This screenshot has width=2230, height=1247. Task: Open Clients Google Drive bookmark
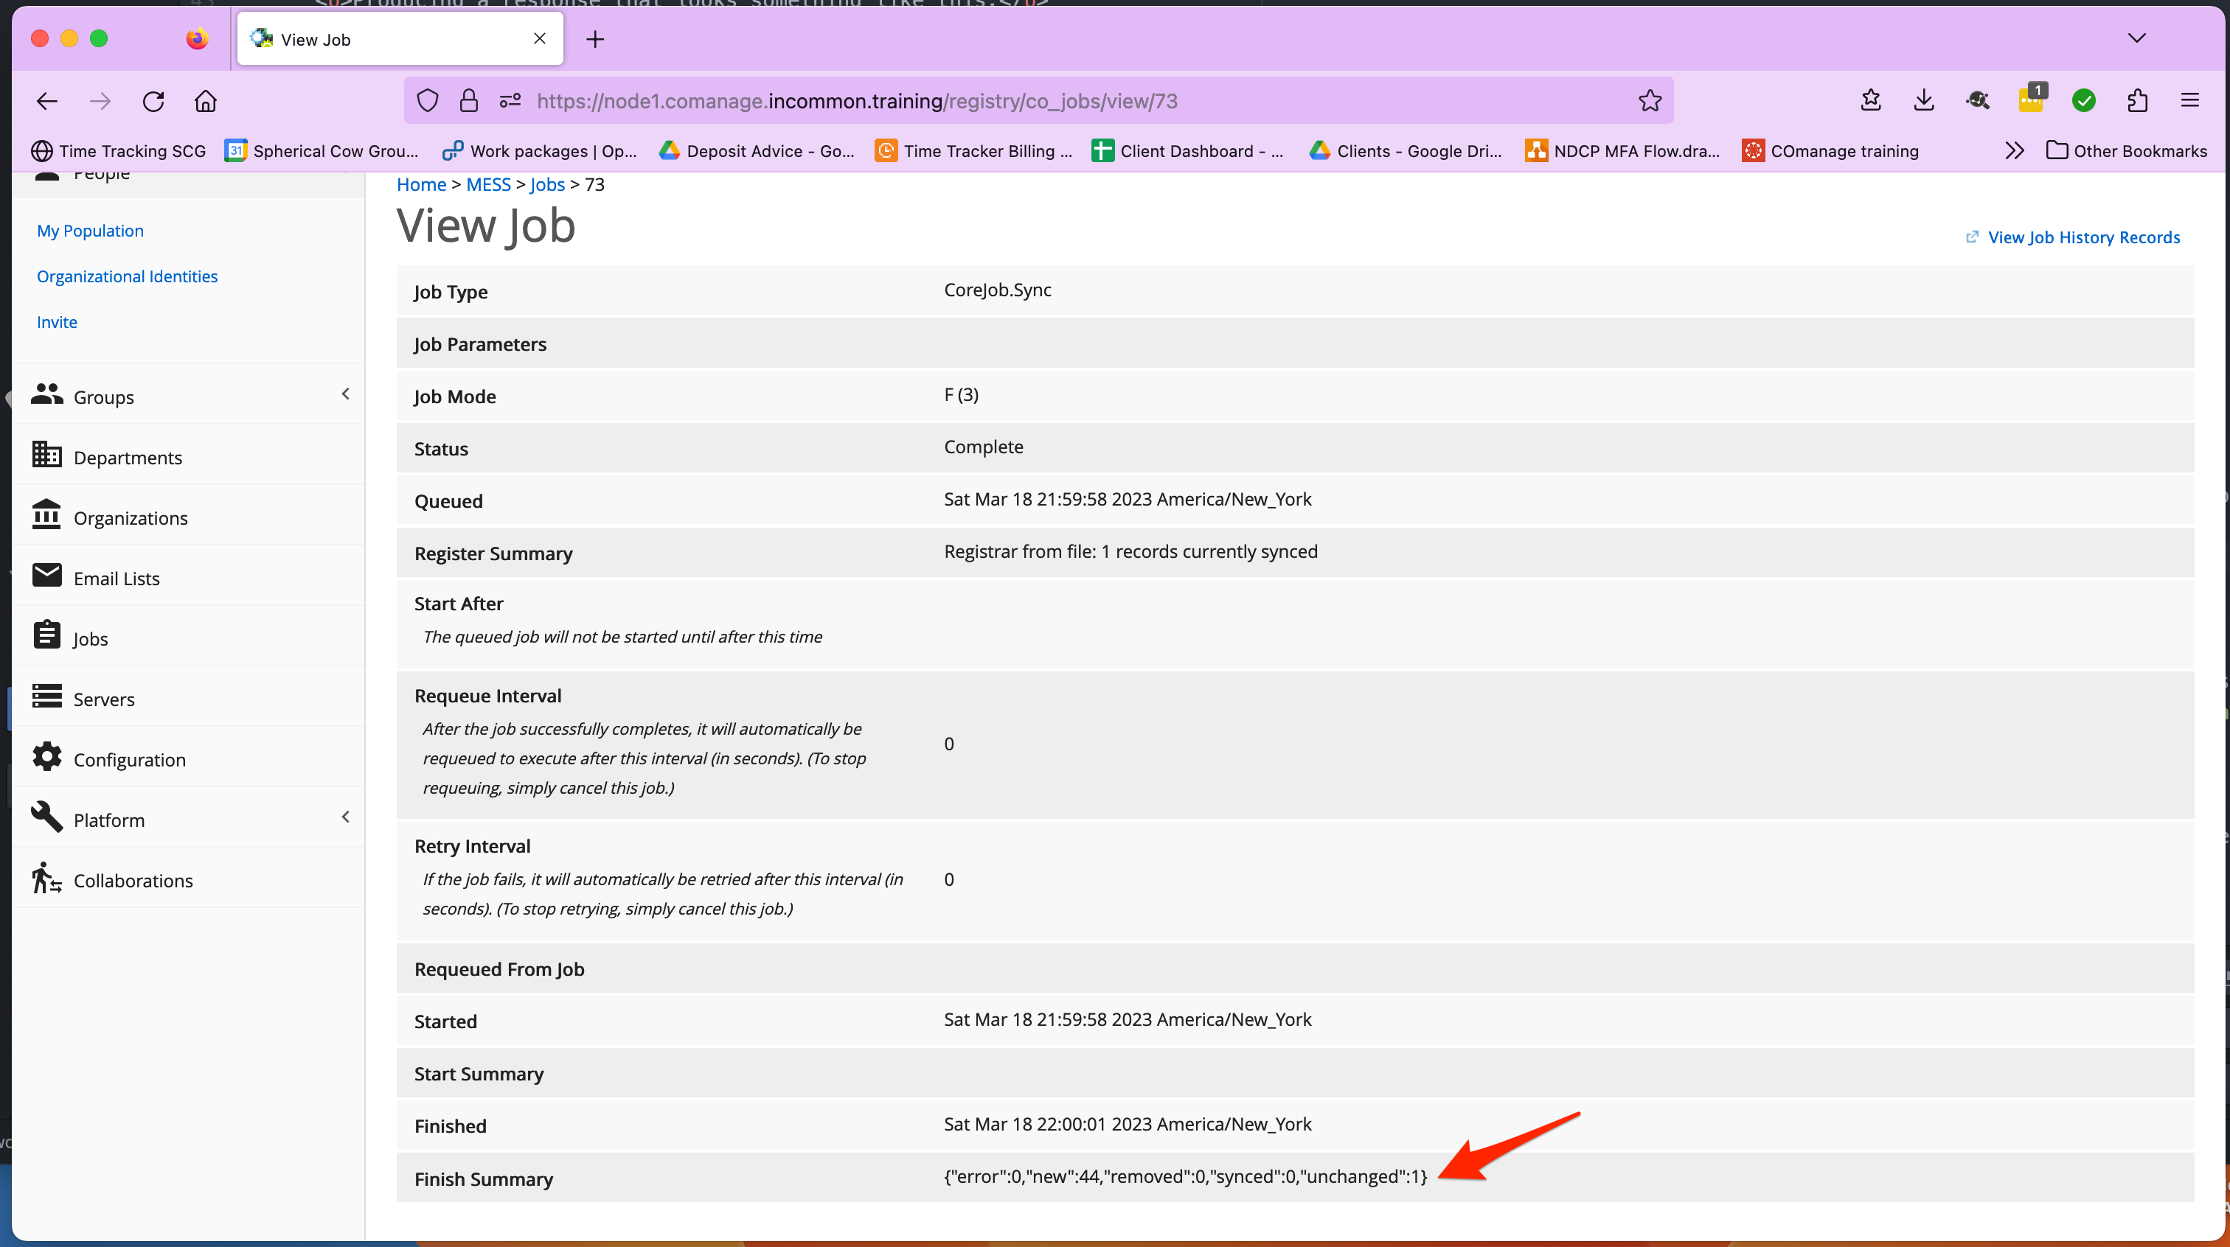pyautogui.click(x=1405, y=150)
